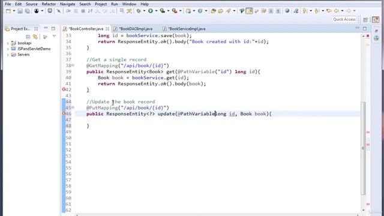Open the Run menu
The width and height of the screenshot is (384, 216).
[115, 4]
